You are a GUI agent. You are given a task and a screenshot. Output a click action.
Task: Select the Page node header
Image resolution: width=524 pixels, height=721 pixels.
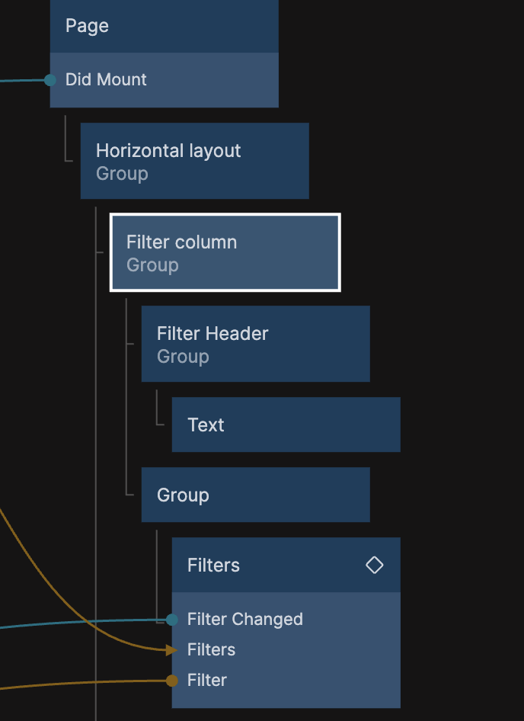point(164,26)
